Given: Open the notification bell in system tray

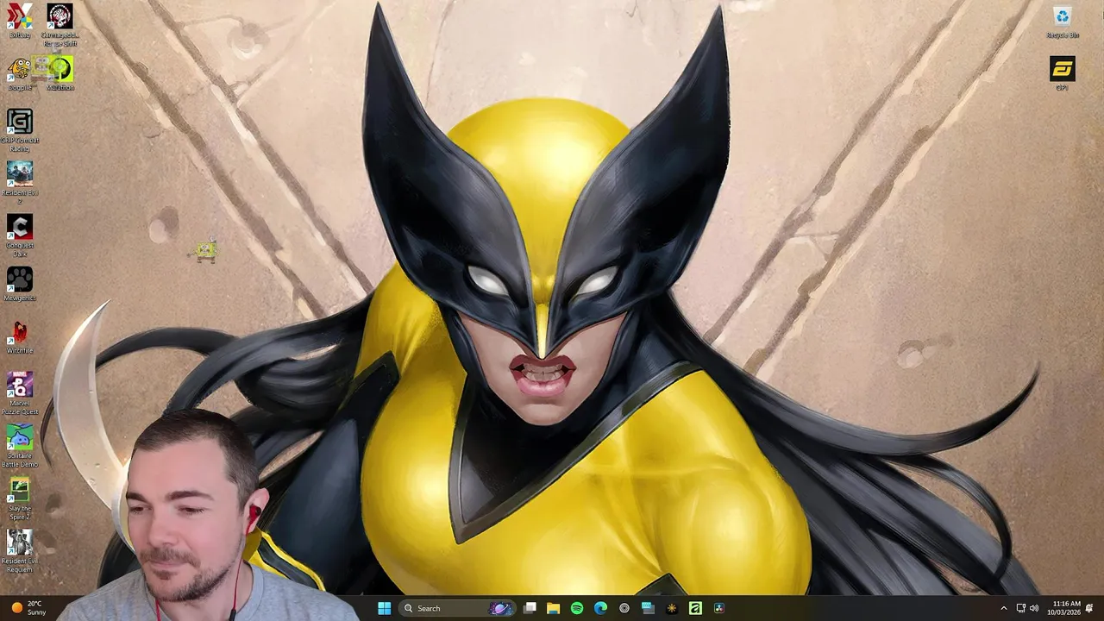Looking at the screenshot, I should (x=1089, y=608).
